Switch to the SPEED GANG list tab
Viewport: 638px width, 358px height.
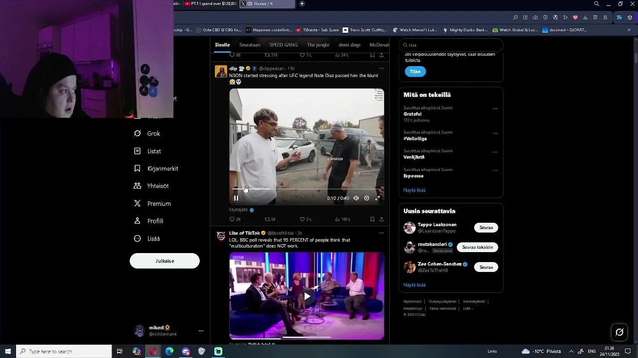[x=284, y=45]
